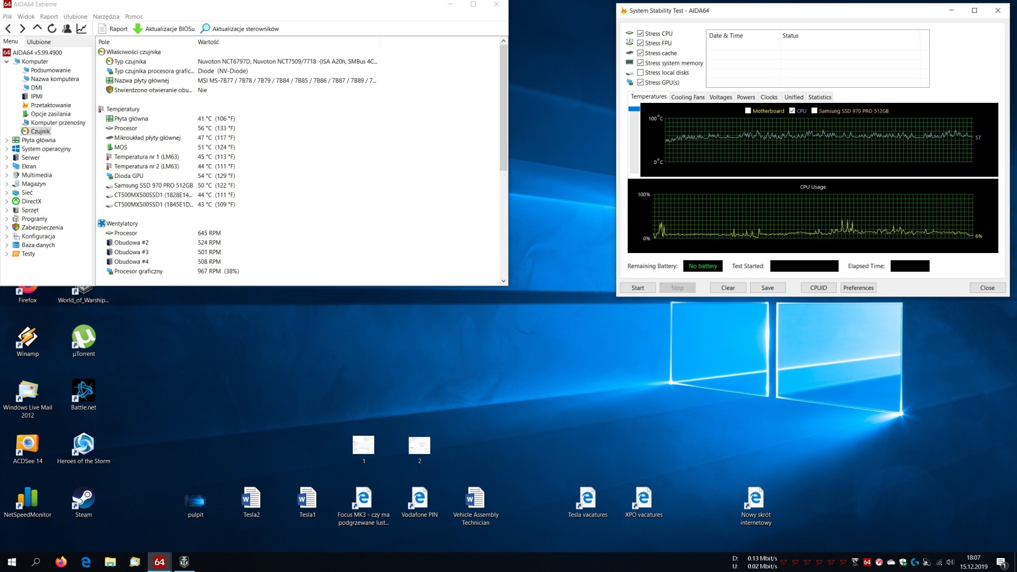Enable Stress local disks checkbox
The width and height of the screenshot is (1017, 572).
640,73
